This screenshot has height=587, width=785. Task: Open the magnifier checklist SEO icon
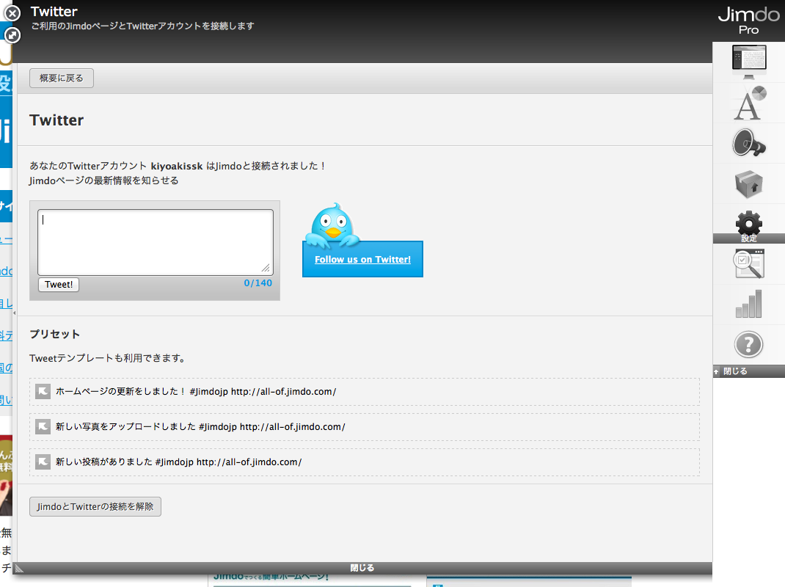[x=749, y=263]
